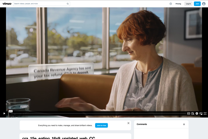This screenshot has height=139, width=208.
Task: Enable picture-in-picture mode
Action: coord(201,113)
